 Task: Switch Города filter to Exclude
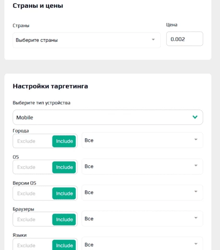coord(26,141)
